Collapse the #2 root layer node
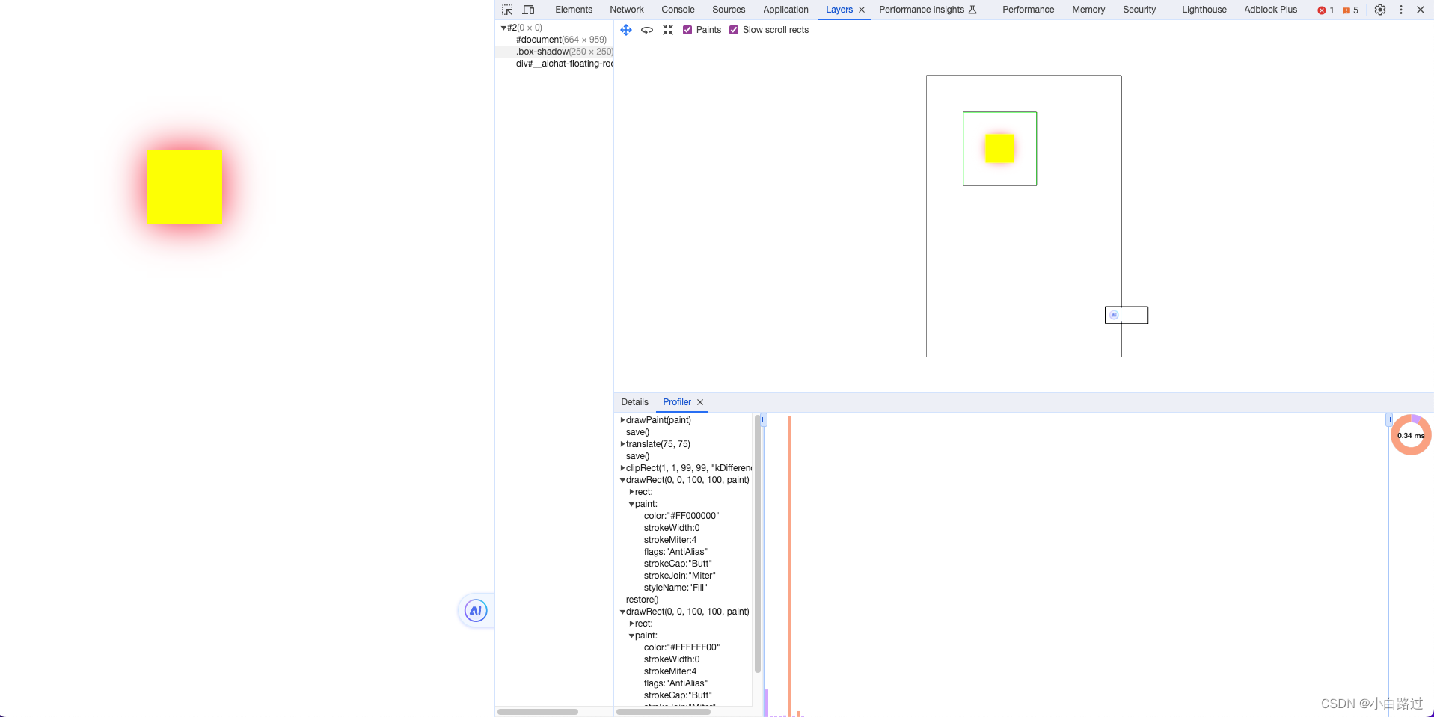Screen dimensions: 1434x717 pyautogui.click(x=503, y=28)
